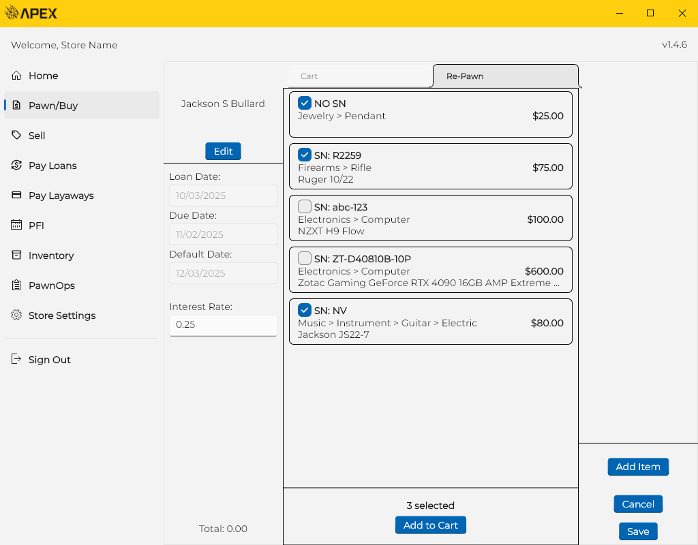The image size is (698, 545).
Task: Select the Sell tag icon
Action: coord(16,136)
